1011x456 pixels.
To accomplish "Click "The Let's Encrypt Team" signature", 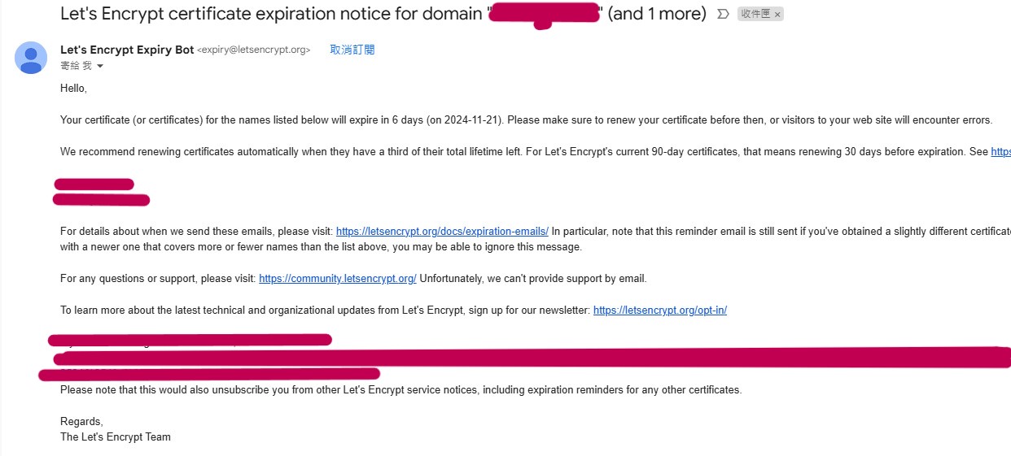I will coord(116,437).
